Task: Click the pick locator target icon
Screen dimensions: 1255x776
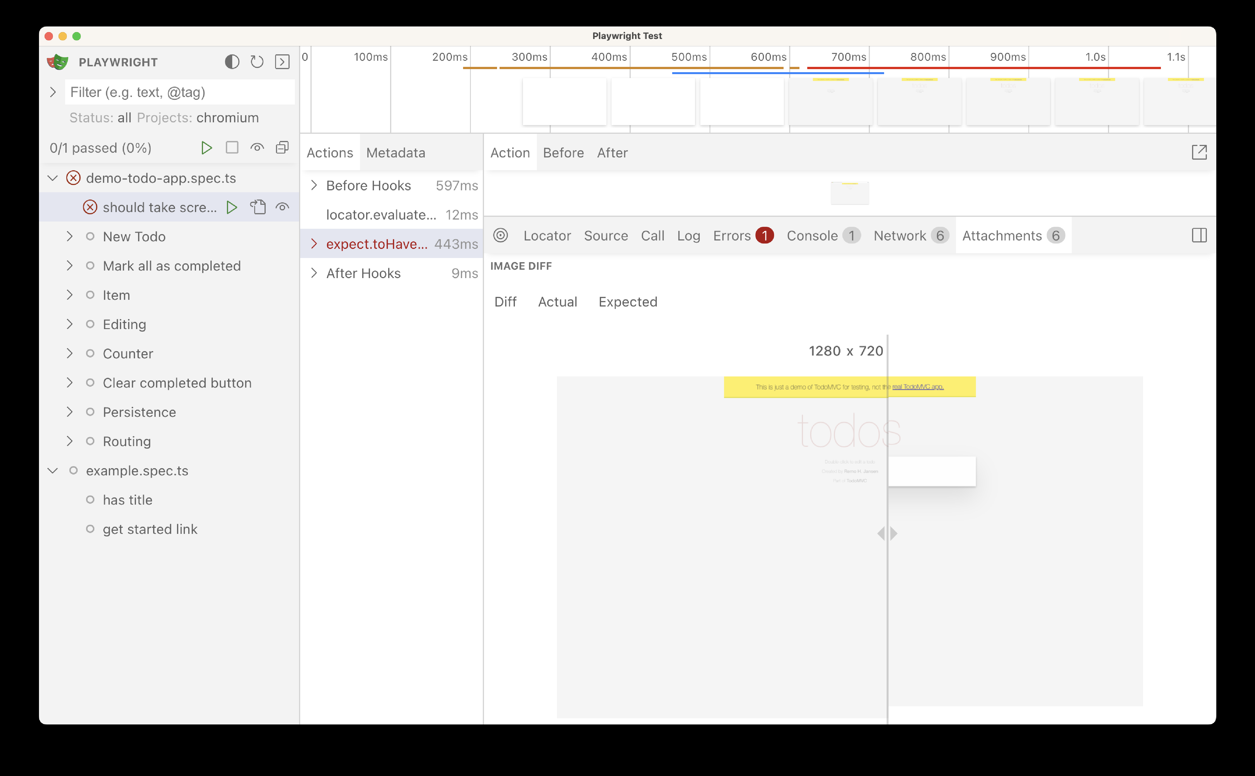Action: [x=501, y=235]
